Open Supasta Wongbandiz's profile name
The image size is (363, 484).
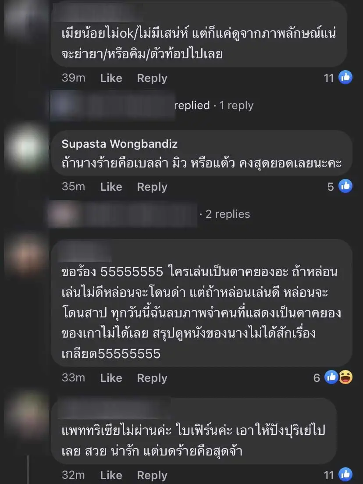119,144
